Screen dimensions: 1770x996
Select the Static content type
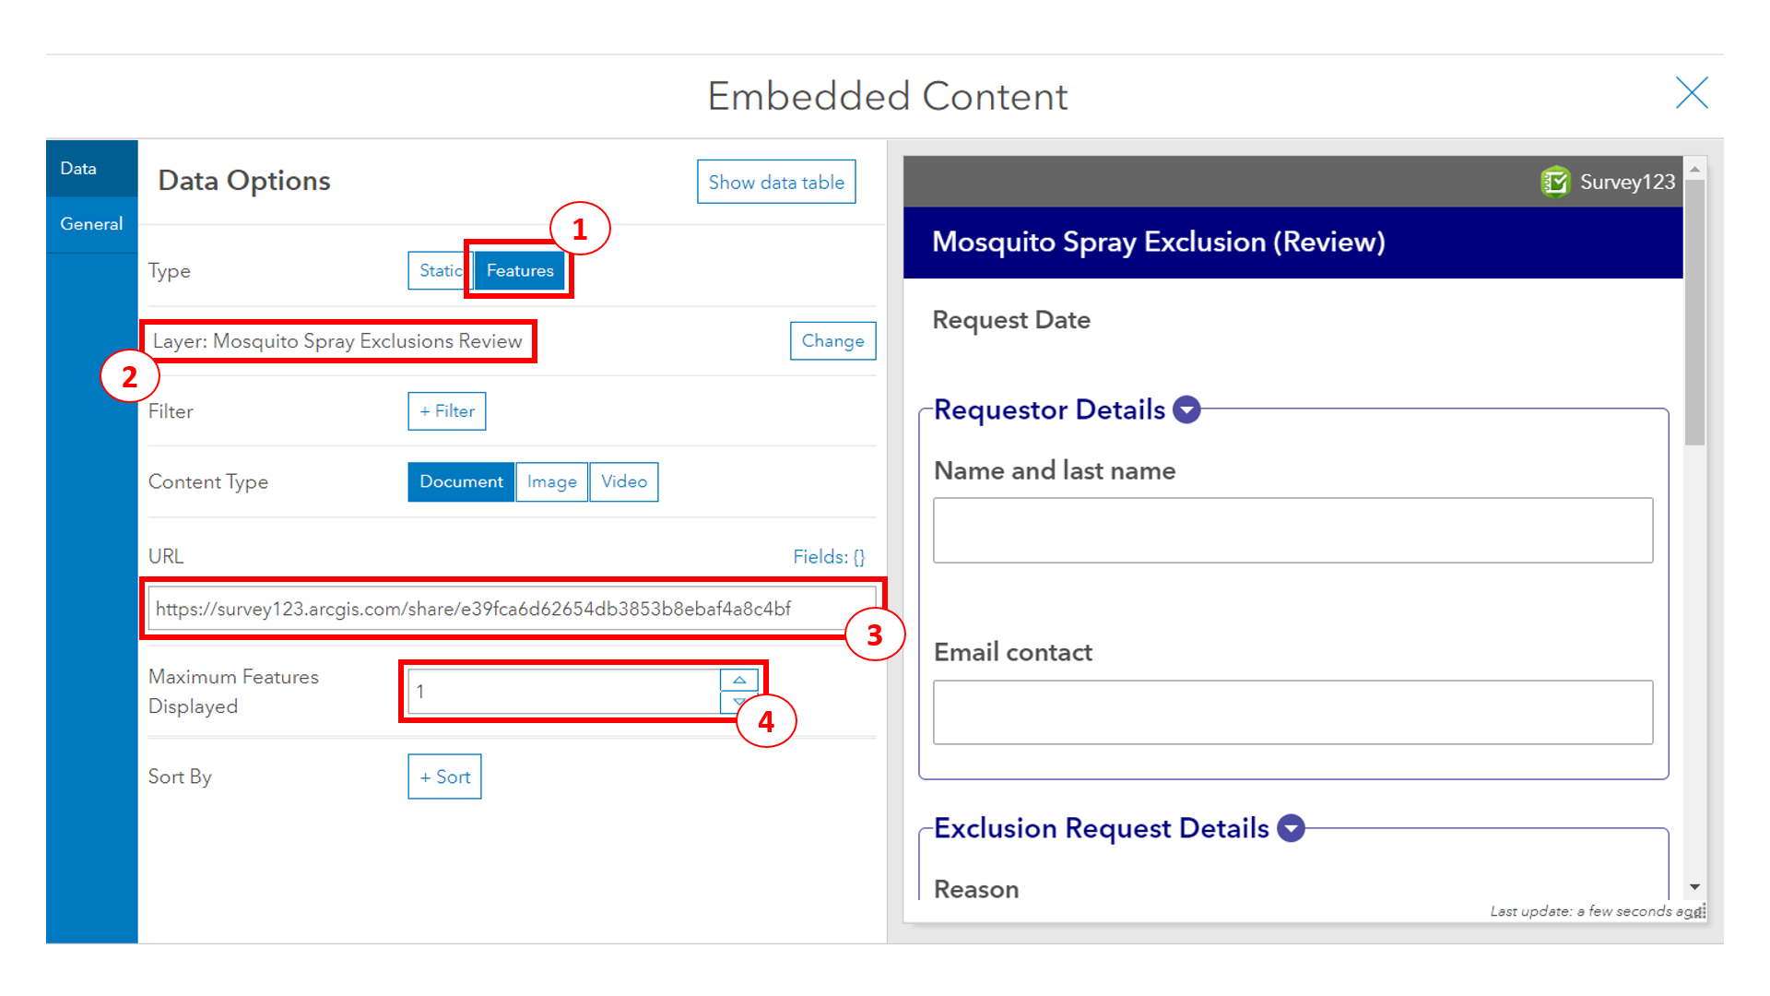(x=441, y=270)
